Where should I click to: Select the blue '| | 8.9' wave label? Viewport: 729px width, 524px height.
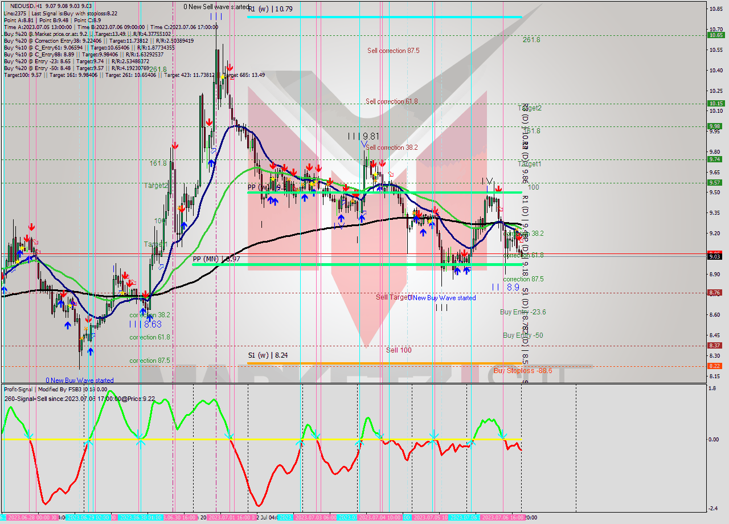point(506,288)
